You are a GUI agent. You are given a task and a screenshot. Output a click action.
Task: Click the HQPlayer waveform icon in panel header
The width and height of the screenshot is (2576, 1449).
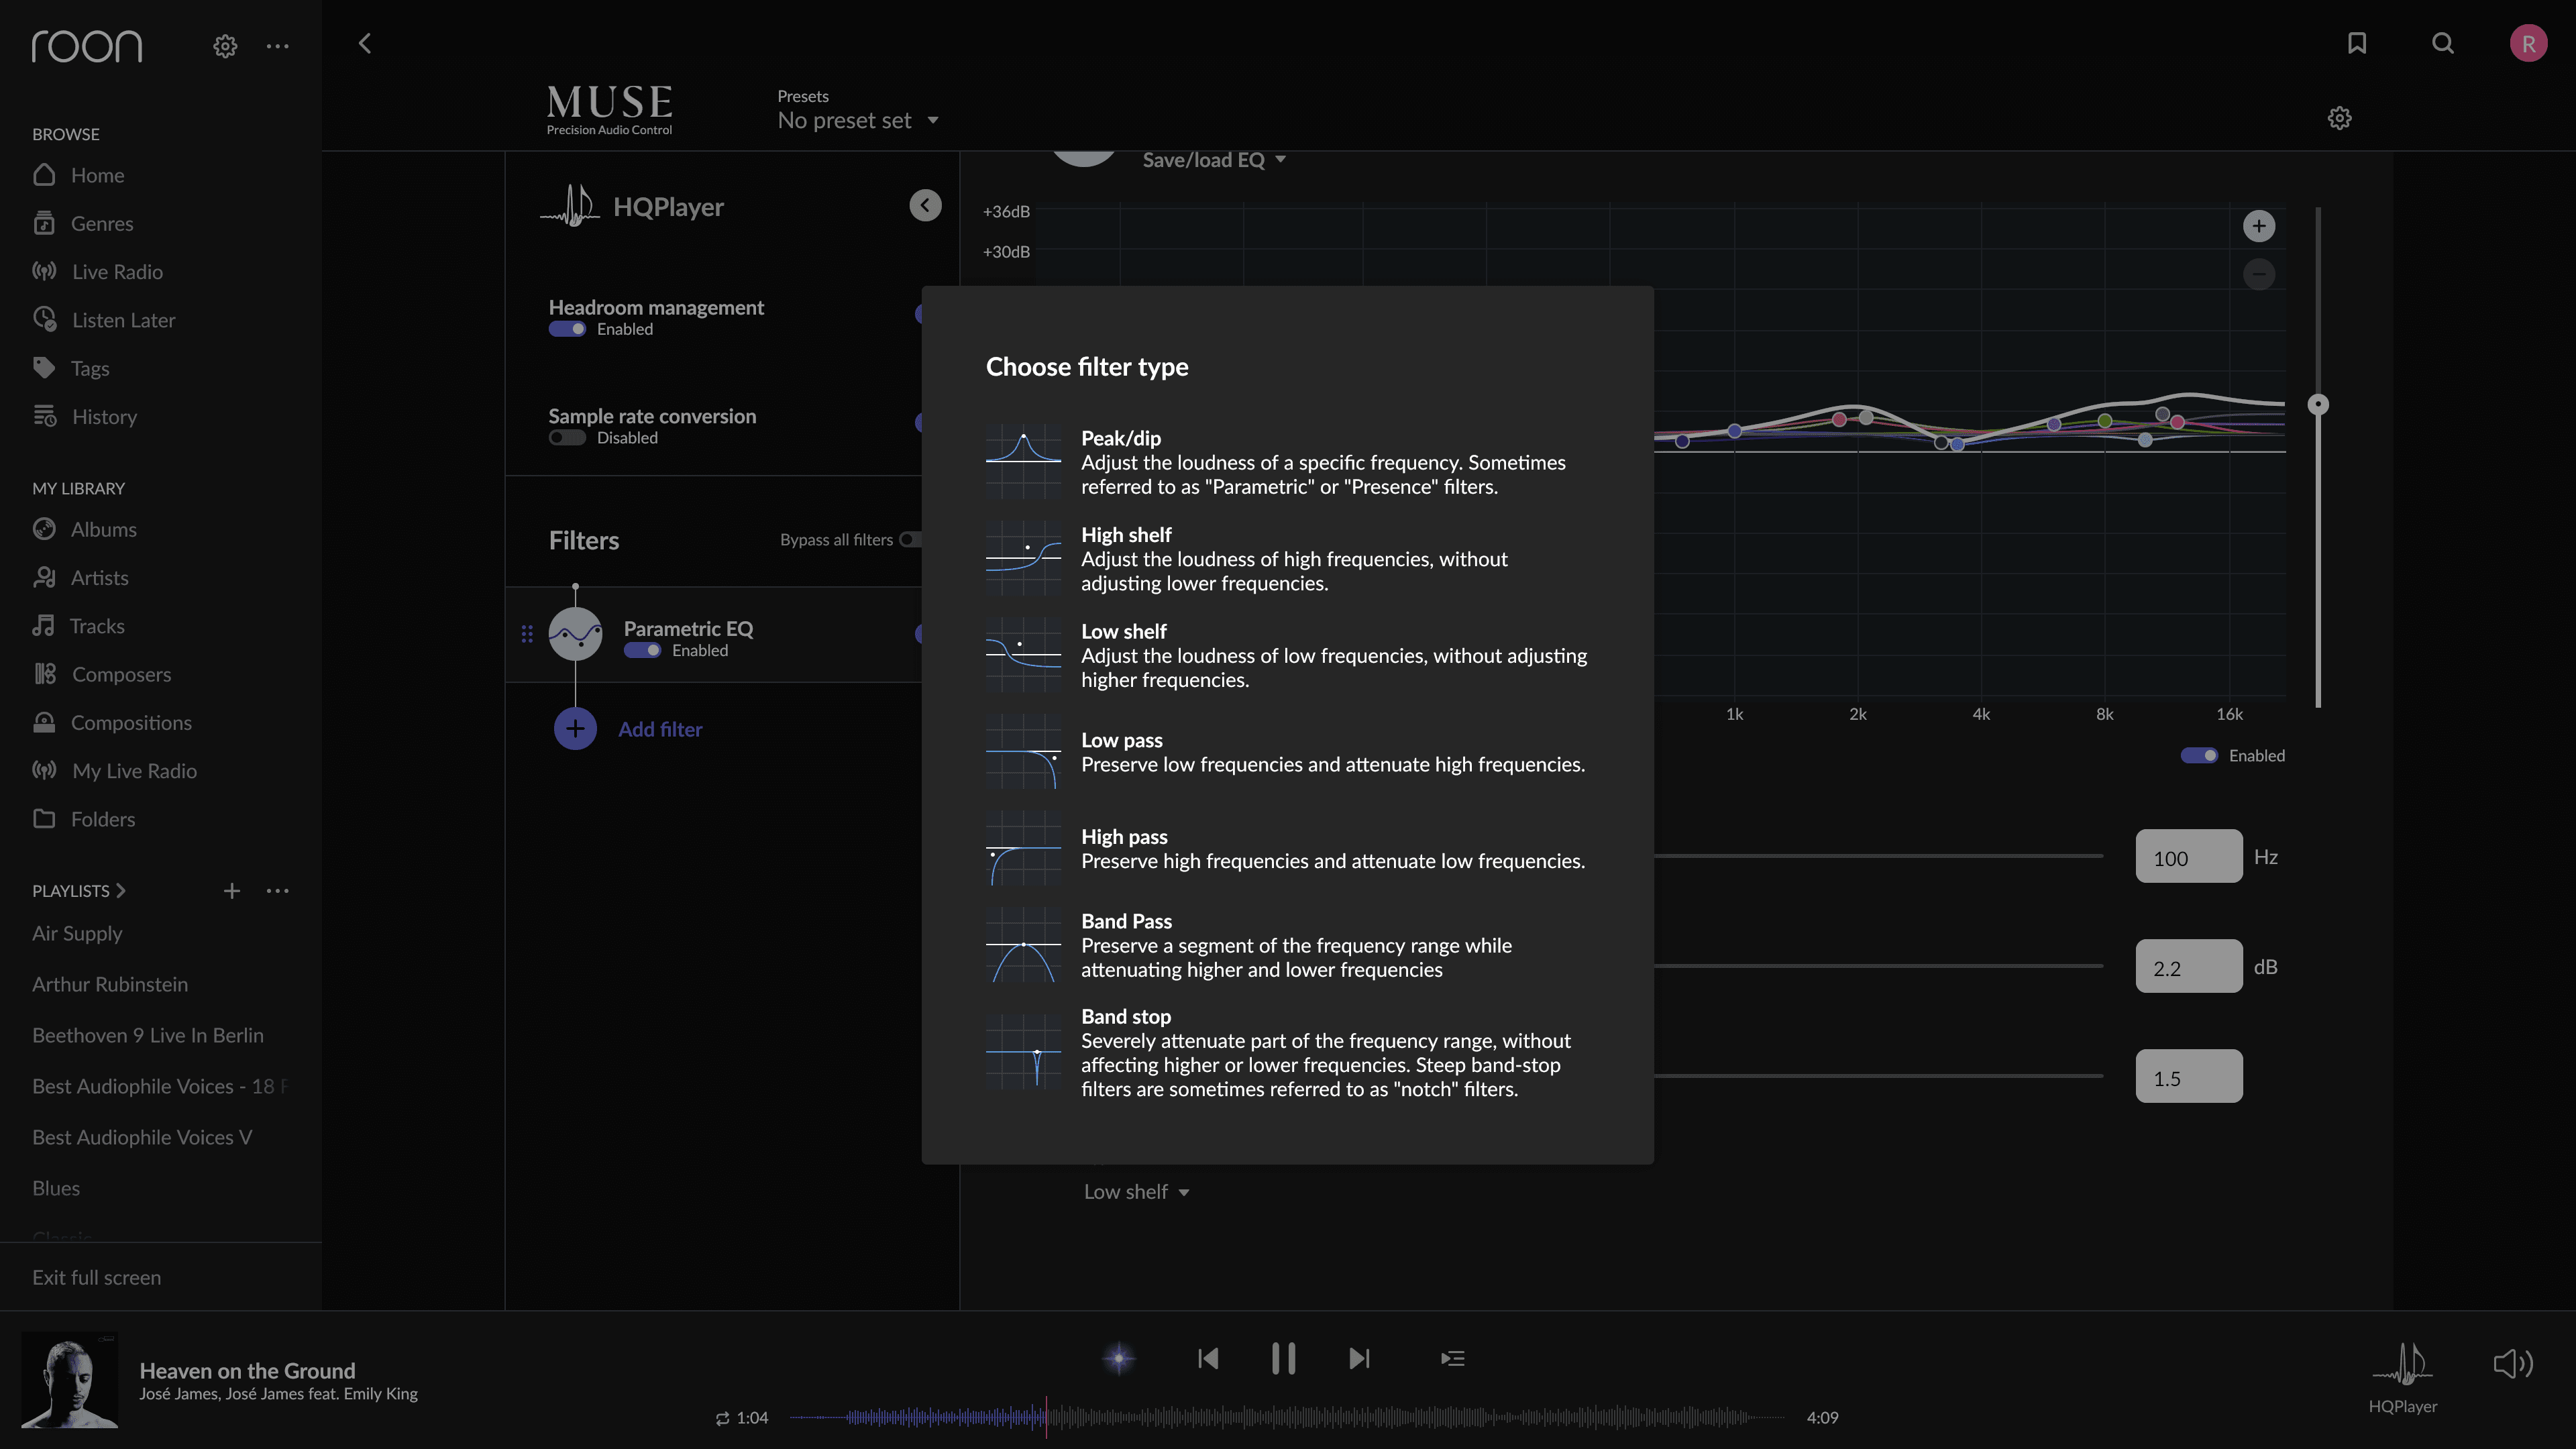571,206
